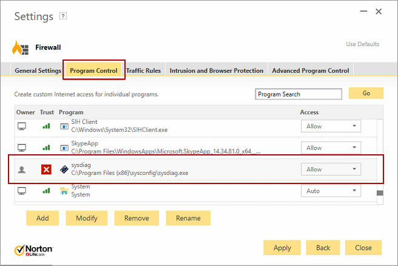Viewport: 398px width, 266px height.
Task: Select the SIH Client program name
Action: point(84,122)
